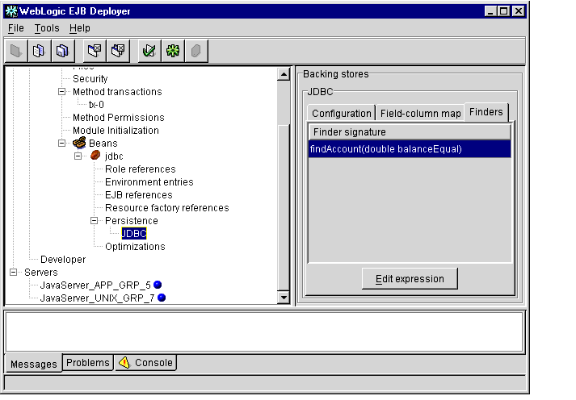Select the Developer tree item
The height and width of the screenshot is (400, 576).
pos(63,259)
